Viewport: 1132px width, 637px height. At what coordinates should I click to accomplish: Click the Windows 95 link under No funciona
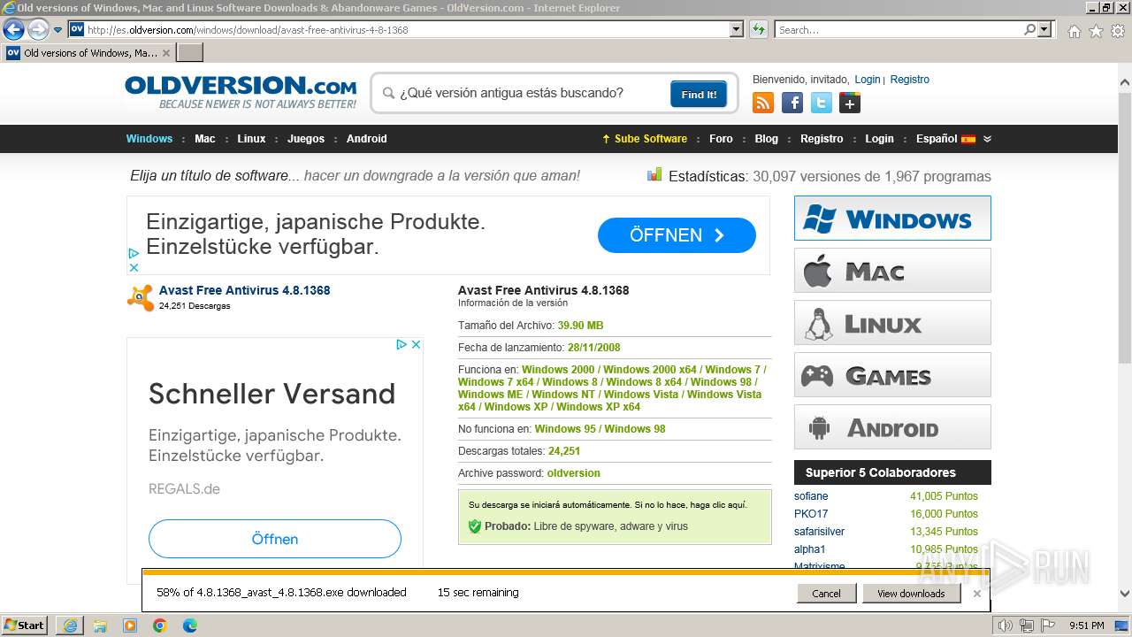tap(564, 429)
